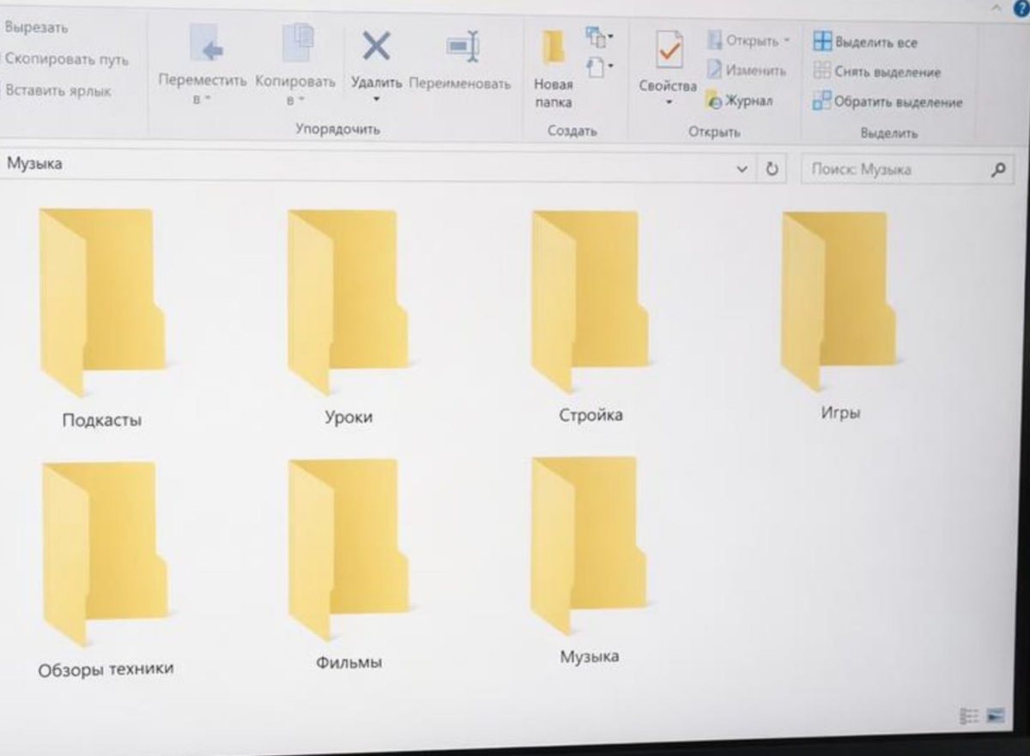Expand the Свойства dropdown arrow
Image resolution: width=1030 pixels, height=756 pixels.
click(x=669, y=102)
